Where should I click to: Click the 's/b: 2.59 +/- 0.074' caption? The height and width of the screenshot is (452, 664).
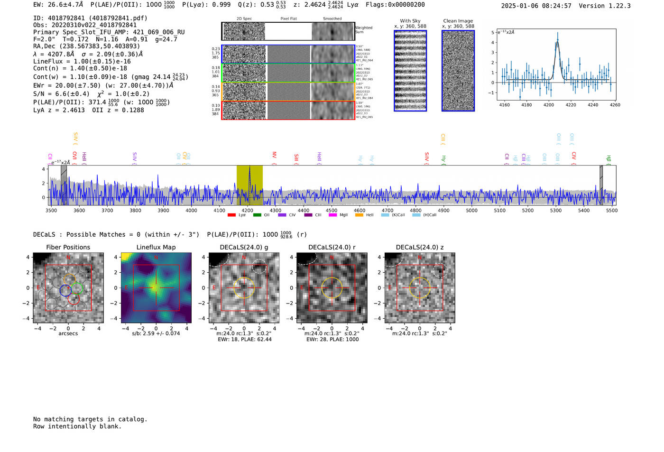tap(156, 333)
